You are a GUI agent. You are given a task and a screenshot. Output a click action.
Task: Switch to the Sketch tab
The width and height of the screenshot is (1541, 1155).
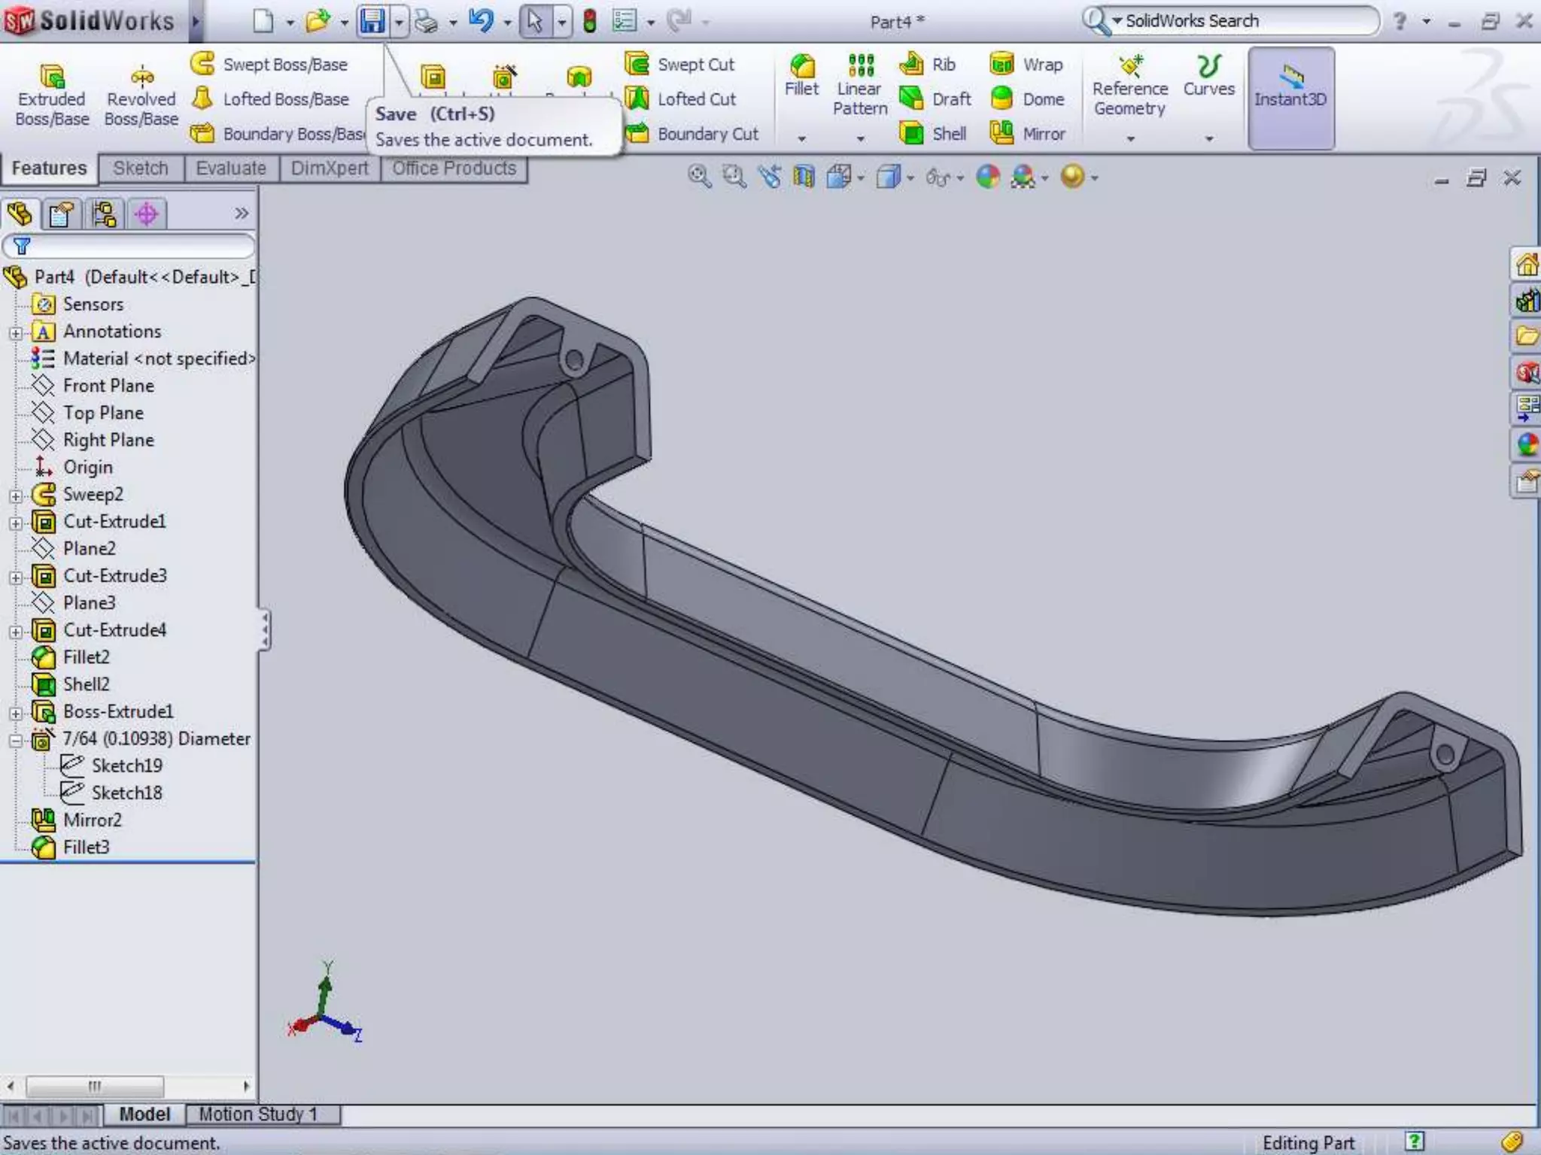click(x=141, y=168)
